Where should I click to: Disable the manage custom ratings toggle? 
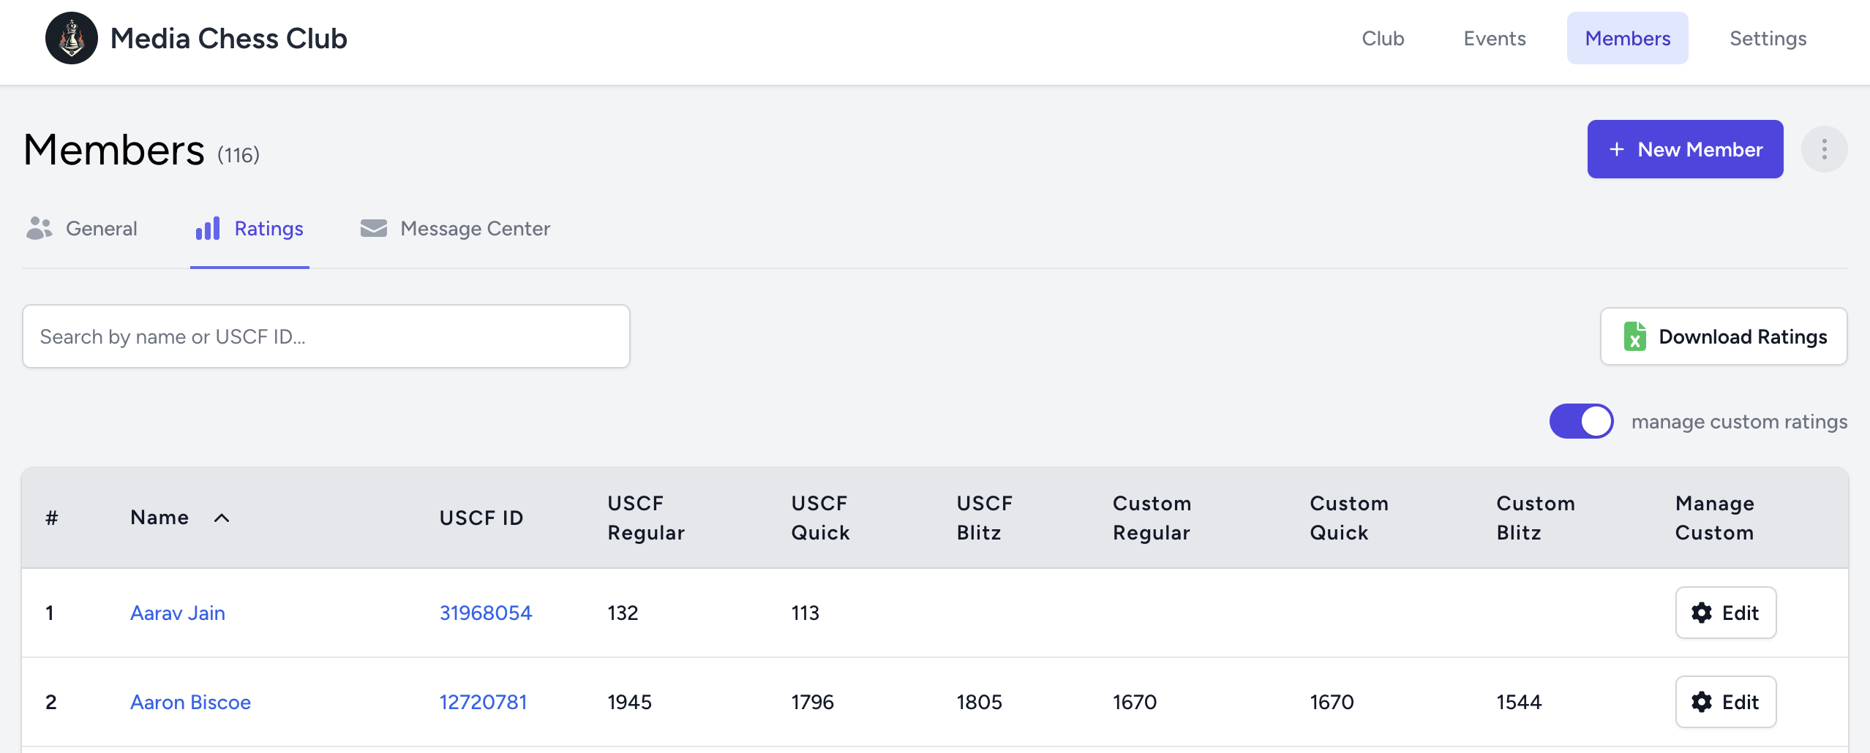pyautogui.click(x=1581, y=421)
